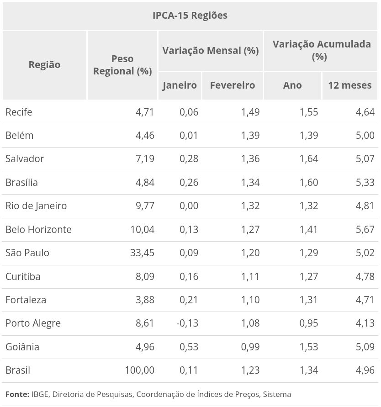Click the IPCA-15 Regiões table title
The image size is (381, 407).
[x=190, y=16]
